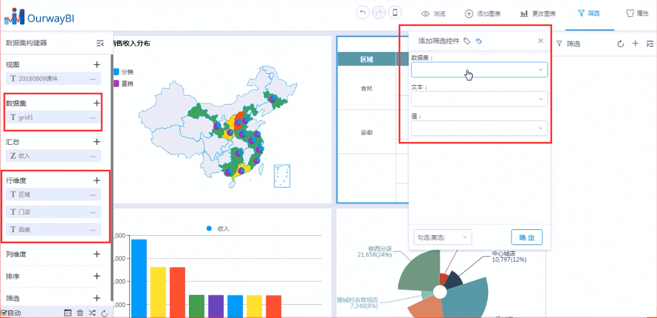The height and width of the screenshot is (318, 657).
Task: Open options for 收入 measure
Action: click(93, 156)
